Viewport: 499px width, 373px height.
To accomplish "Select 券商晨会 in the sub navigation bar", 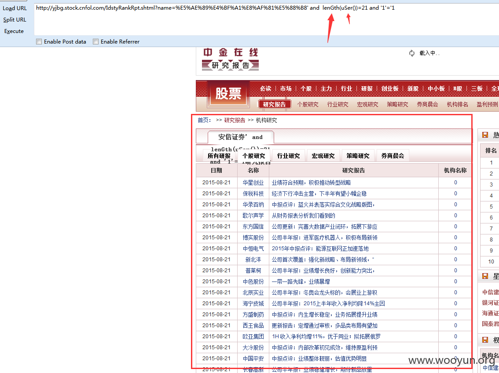I will click(427, 104).
